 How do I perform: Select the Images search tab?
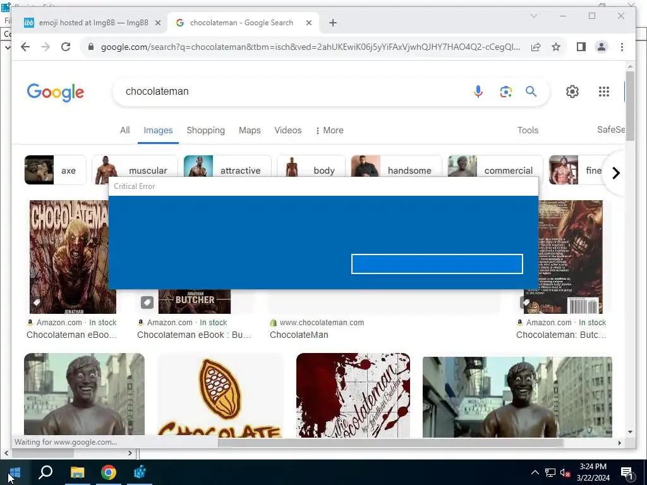158,130
